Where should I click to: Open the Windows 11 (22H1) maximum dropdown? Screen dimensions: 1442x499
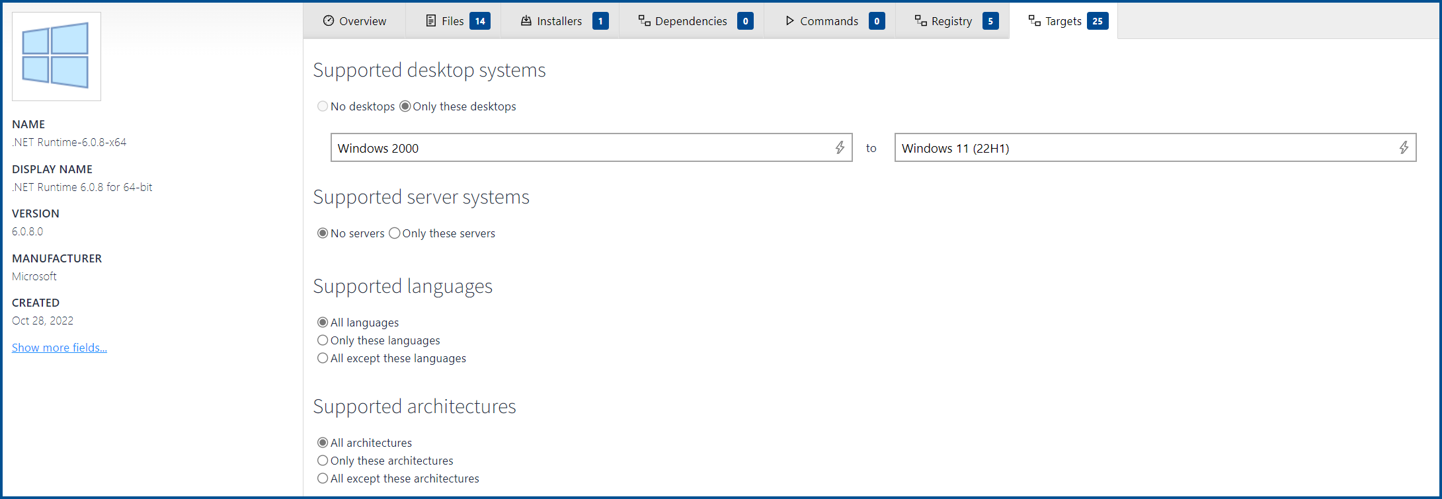[x=1144, y=148]
